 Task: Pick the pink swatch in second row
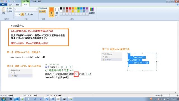coord(70,11)
